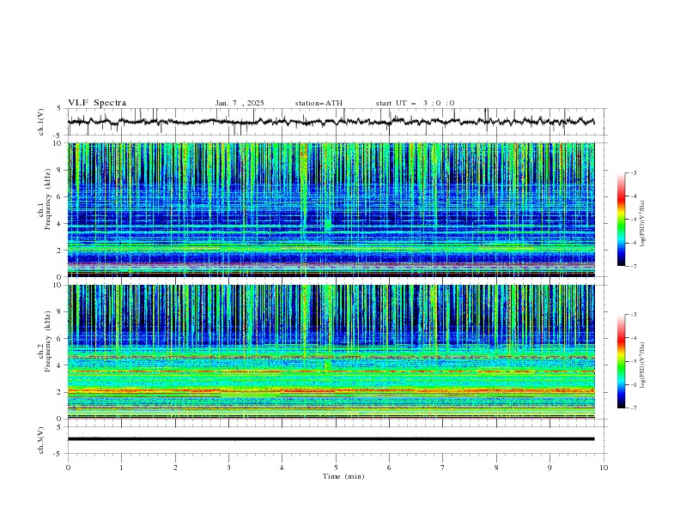Click the time axis tick label "5"

coord(336,468)
